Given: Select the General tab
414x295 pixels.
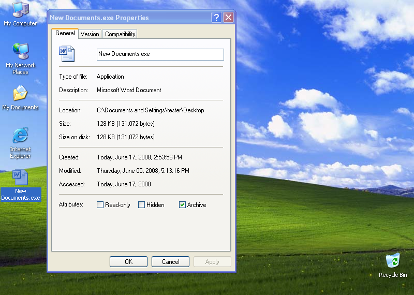Looking at the screenshot, I should 65,34.
